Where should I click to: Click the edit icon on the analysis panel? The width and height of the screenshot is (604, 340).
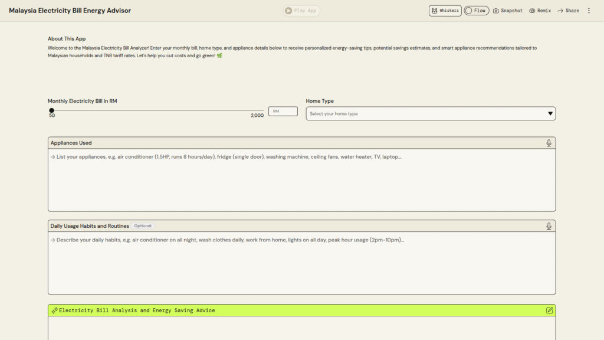(x=549, y=310)
